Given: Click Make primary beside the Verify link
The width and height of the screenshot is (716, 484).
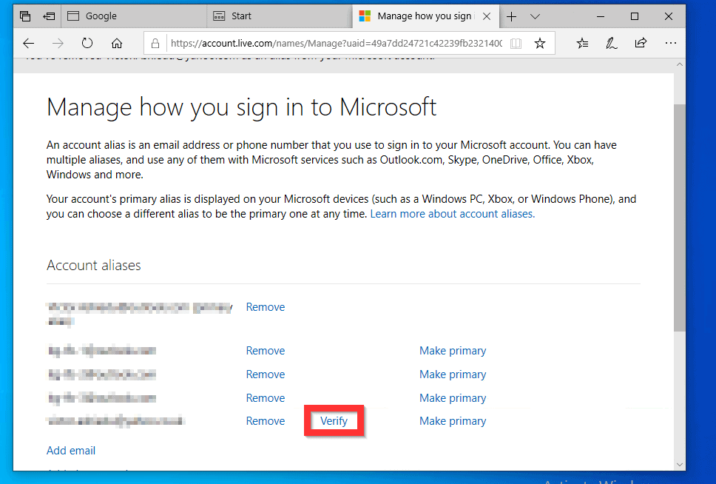Looking at the screenshot, I should pos(453,421).
